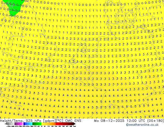Click the weatheronline.co.uk copyright link
This screenshot has height=127, width=164.
coord(142,125)
